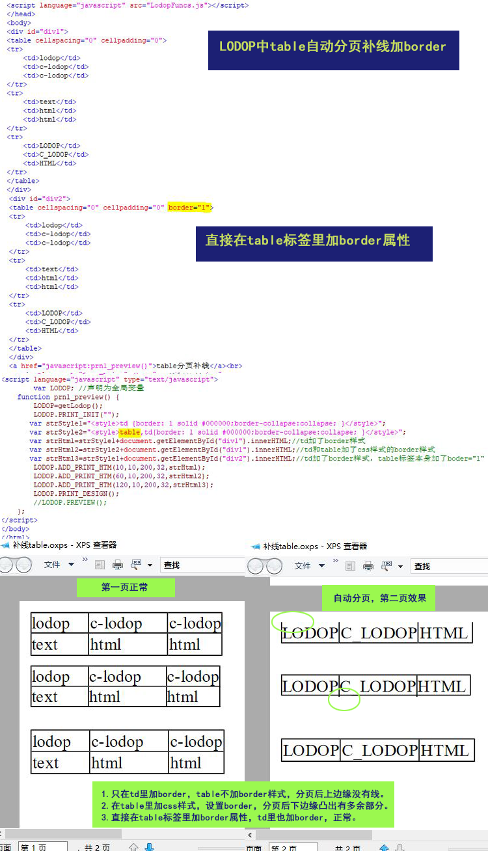Click the navigation circle button in the left viewer
The height and width of the screenshot is (851, 488).
[x=16, y=565]
